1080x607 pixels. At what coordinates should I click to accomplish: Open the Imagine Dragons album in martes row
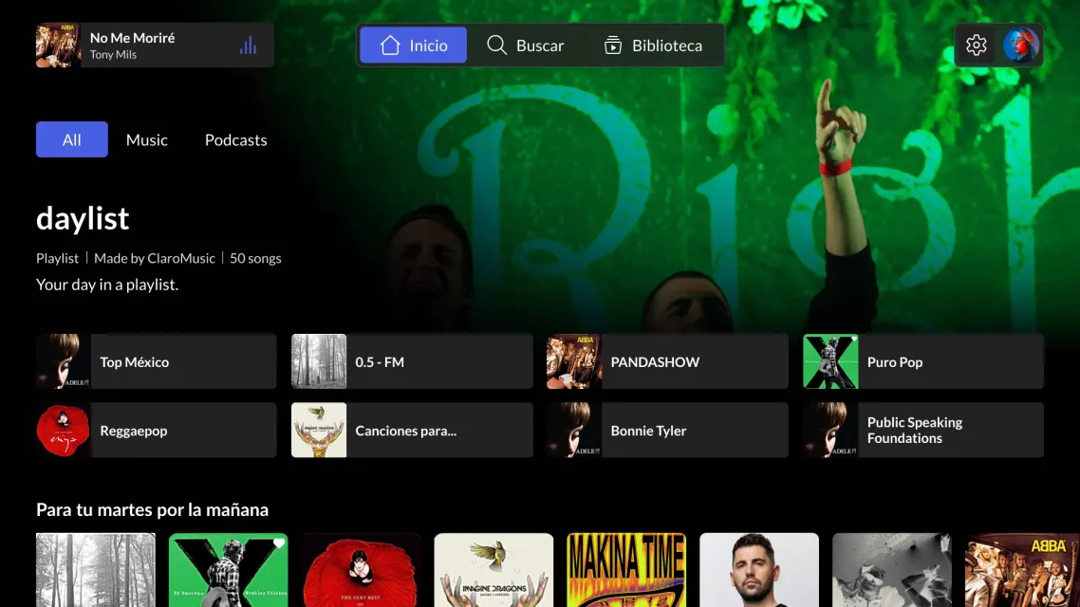(x=493, y=570)
